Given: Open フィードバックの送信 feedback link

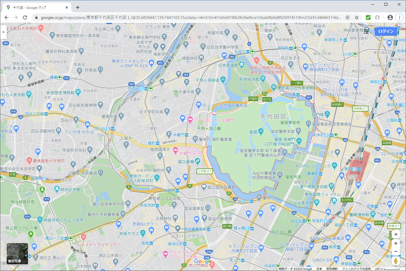Looking at the screenshot, I should pos(356,269).
